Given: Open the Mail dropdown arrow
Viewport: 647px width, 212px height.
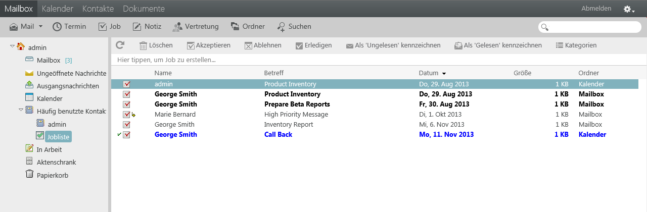Looking at the screenshot, I should [x=40, y=26].
